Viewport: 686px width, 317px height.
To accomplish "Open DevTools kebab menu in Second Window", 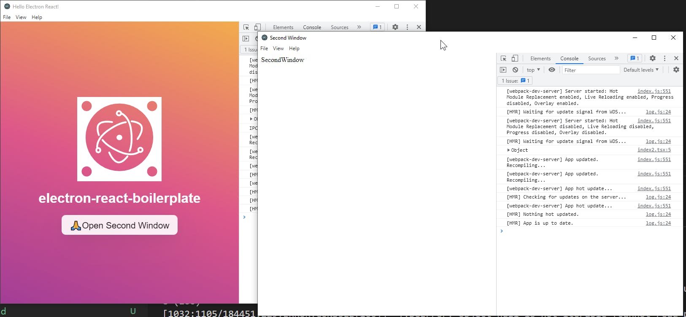I will pos(664,59).
